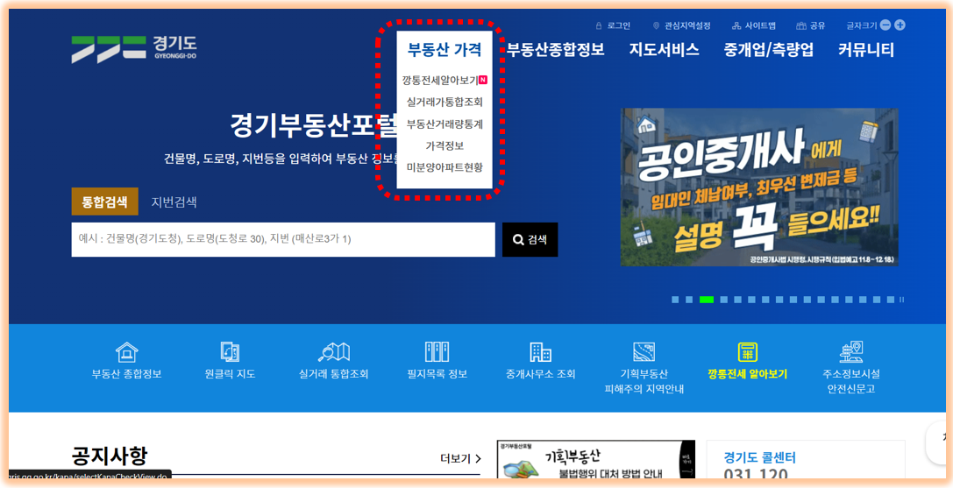The height and width of the screenshot is (488, 953).
Task: Select the first banner slide indicator
Action: coord(675,300)
